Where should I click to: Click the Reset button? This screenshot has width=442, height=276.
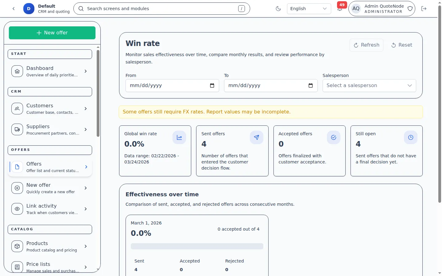(x=401, y=45)
